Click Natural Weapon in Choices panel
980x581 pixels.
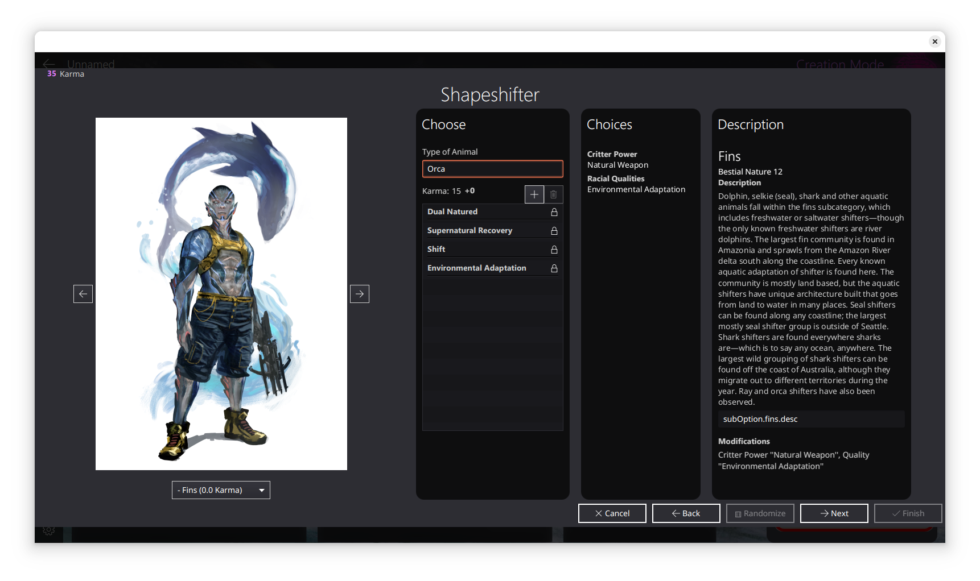(617, 165)
